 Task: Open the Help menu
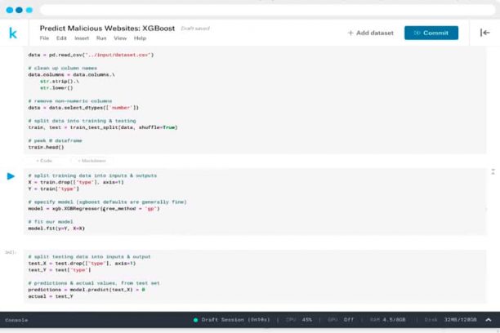(140, 38)
